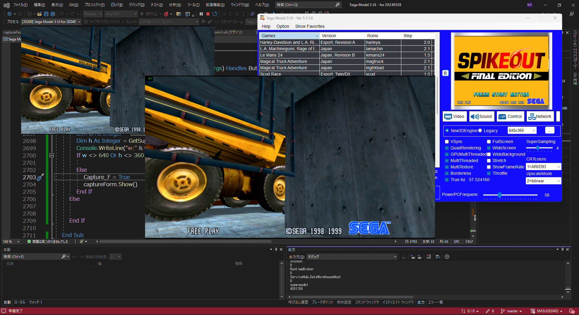
Task: Adjust the PowerPCFrequency slider
Action: [510, 195]
